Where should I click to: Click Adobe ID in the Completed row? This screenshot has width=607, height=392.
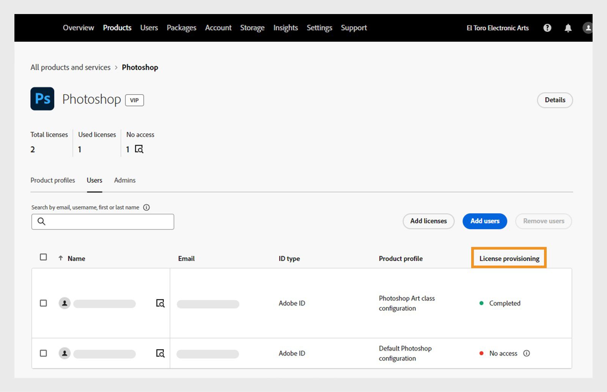tap(292, 303)
